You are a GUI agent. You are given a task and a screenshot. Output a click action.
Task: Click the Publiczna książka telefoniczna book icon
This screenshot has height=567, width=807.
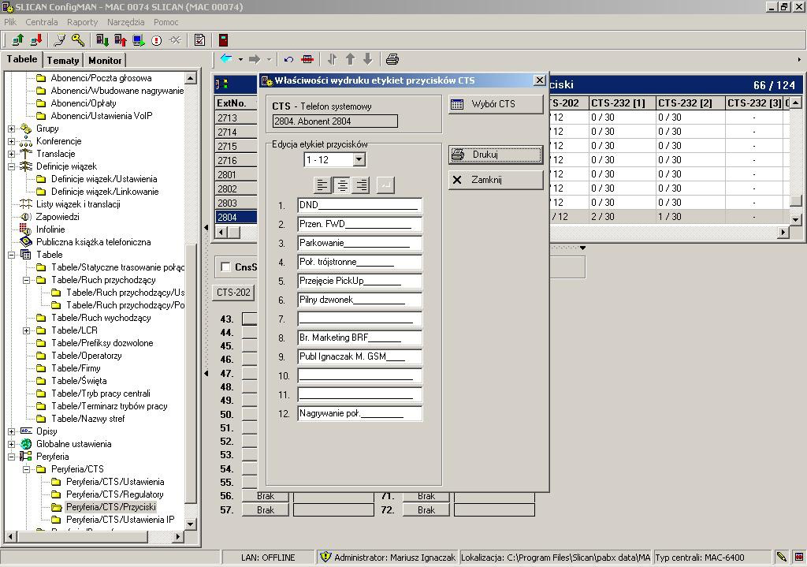click(x=26, y=241)
